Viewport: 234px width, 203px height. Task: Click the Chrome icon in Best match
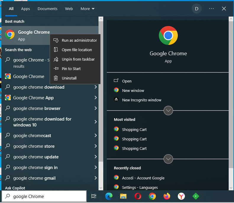(10, 34)
